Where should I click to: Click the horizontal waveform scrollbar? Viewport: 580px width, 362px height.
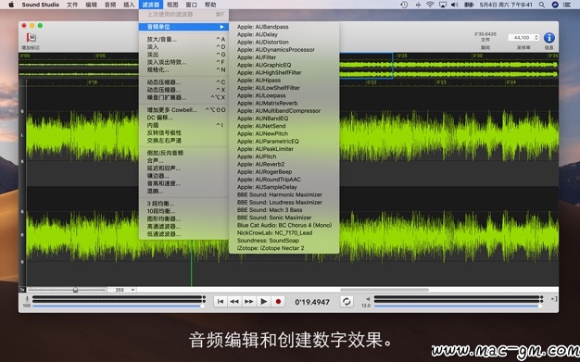click(385, 290)
